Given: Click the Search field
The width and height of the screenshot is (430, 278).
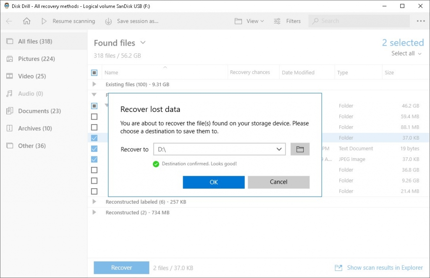Looking at the screenshot, I should tap(359, 21).
